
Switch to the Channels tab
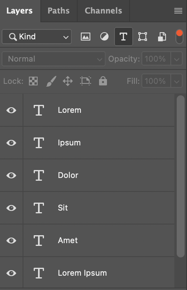click(x=103, y=11)
